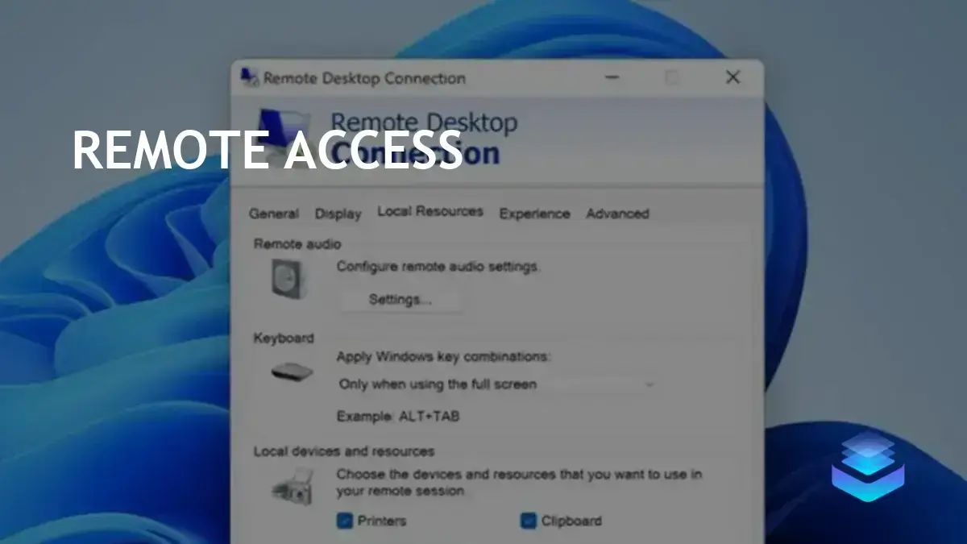Image resolution: width=967 pixels, height=544 pixels.
Task: Switch to the Display tab
Action: 338,214
